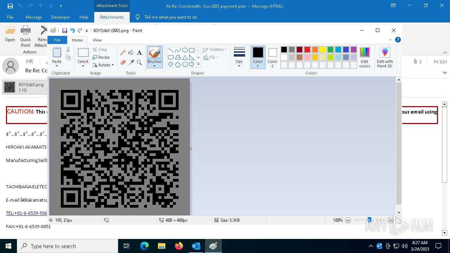Open Paint Help question mark icon
This screenshot has width=450, height=253.
398,40
